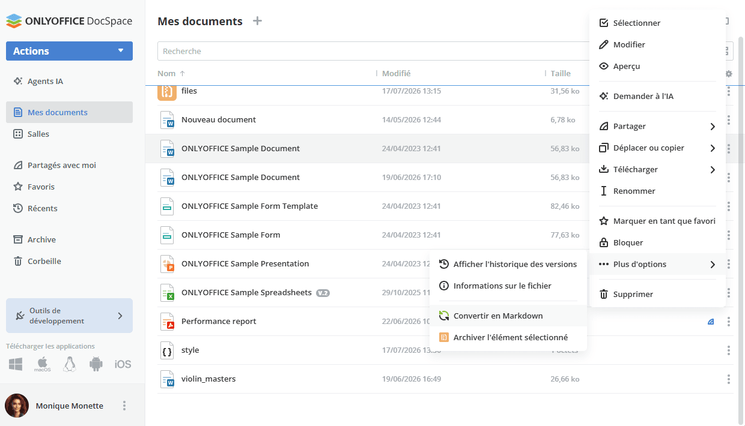Go to Salles section
The image size is (745, 426).
pos(69,134)
